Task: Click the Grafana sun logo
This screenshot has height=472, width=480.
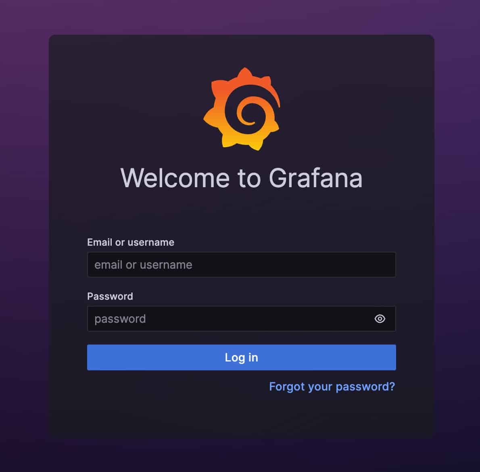Action: tap(242, 109)
